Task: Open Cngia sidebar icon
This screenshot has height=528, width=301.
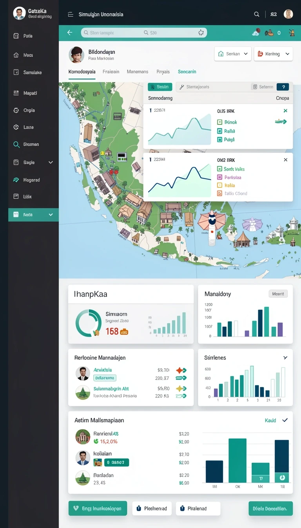Action: [x=16, y=110]
